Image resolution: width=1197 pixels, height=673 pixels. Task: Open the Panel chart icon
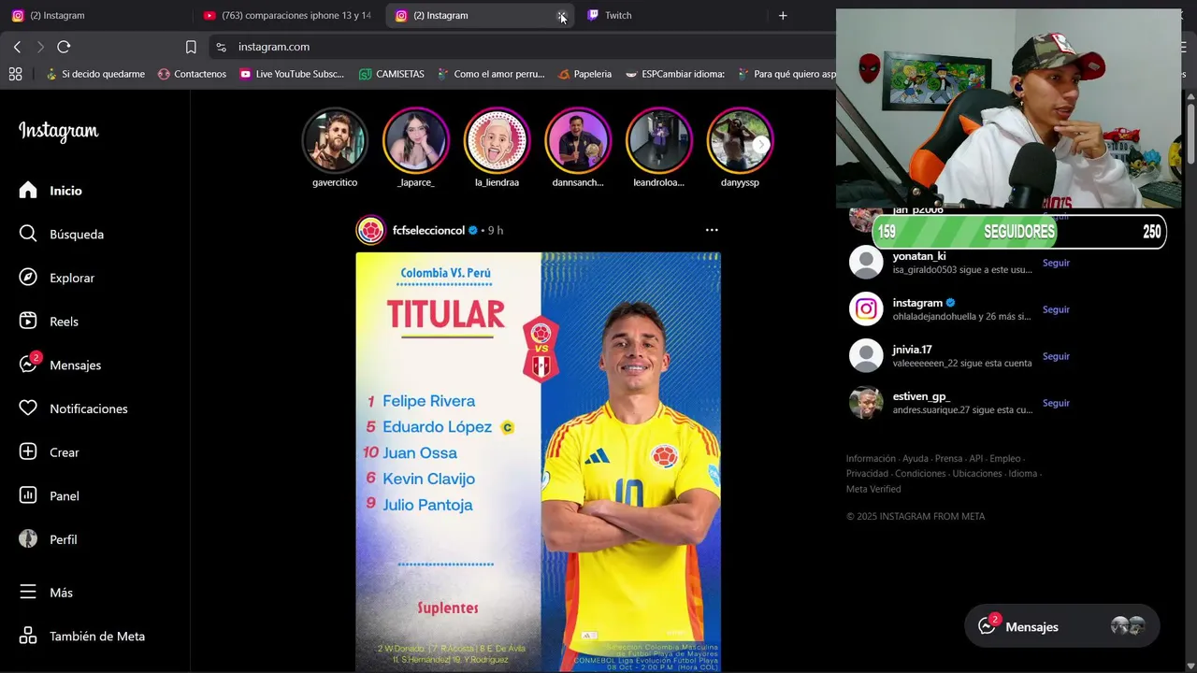click(x=28, y=495)
